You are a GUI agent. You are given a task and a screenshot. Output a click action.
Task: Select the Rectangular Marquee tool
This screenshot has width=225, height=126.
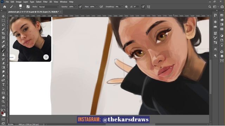(3, 21)
